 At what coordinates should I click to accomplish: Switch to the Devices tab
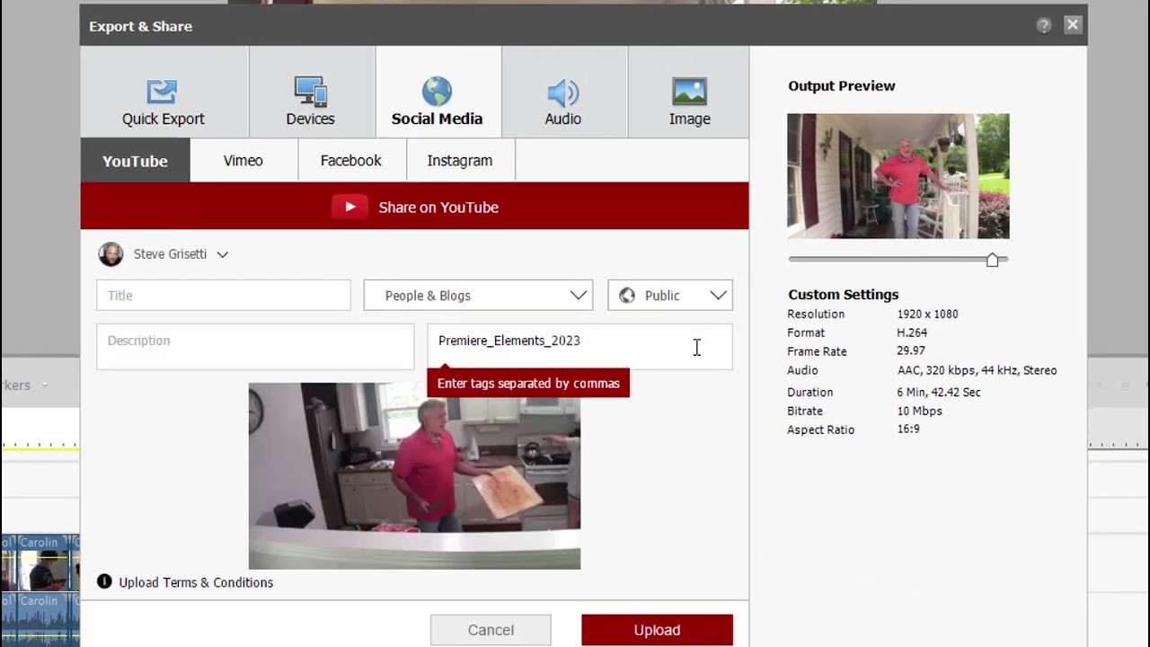pos(311,92)
